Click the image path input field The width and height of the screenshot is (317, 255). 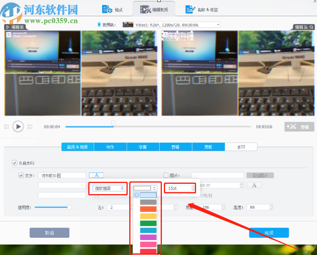pos(217,175)
